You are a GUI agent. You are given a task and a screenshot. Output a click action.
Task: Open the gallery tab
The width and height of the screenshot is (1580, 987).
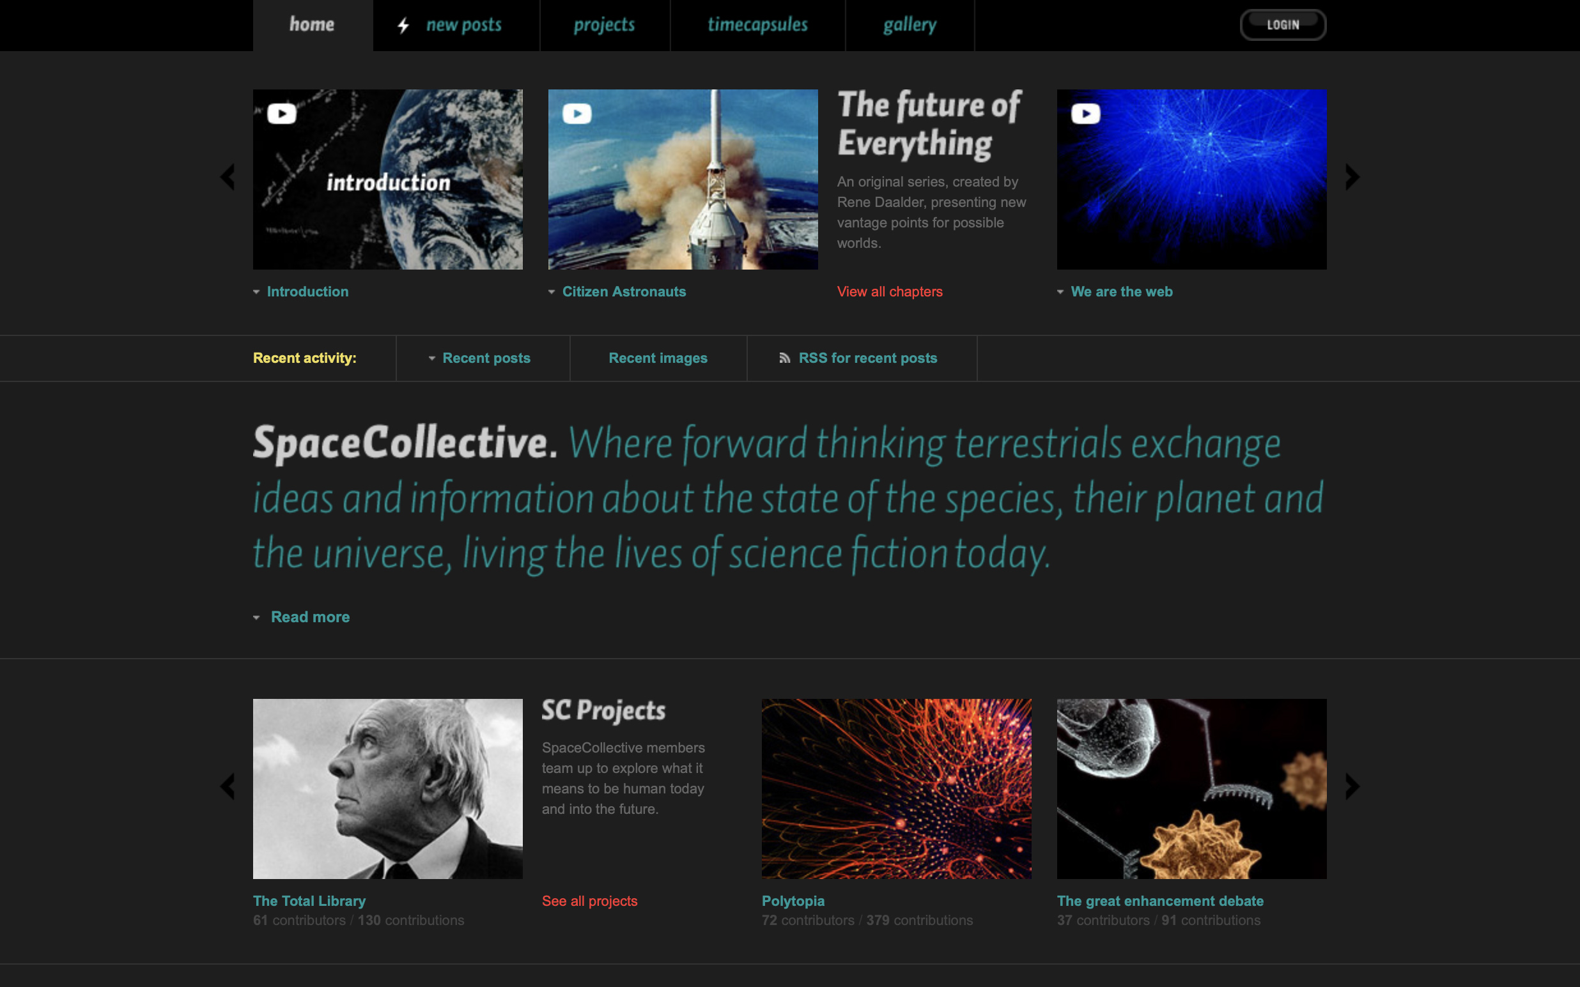point(910,26)
